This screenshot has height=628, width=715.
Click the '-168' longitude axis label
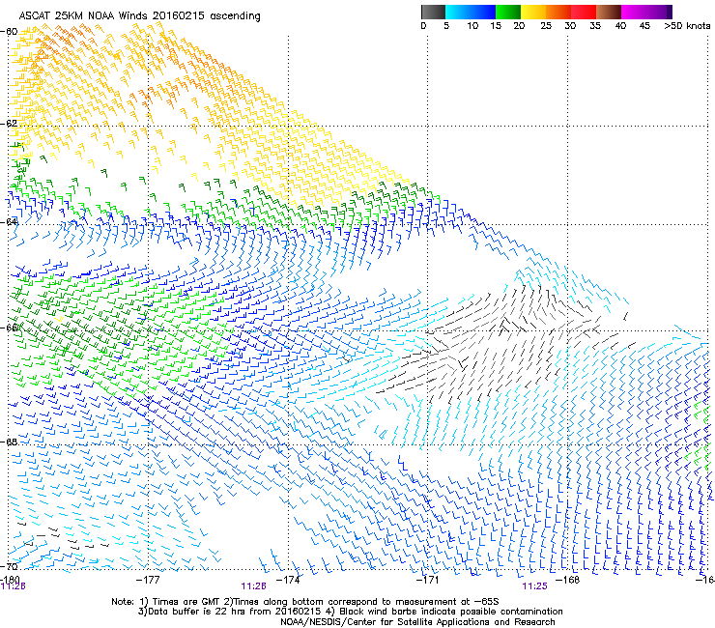coord(568,580)
